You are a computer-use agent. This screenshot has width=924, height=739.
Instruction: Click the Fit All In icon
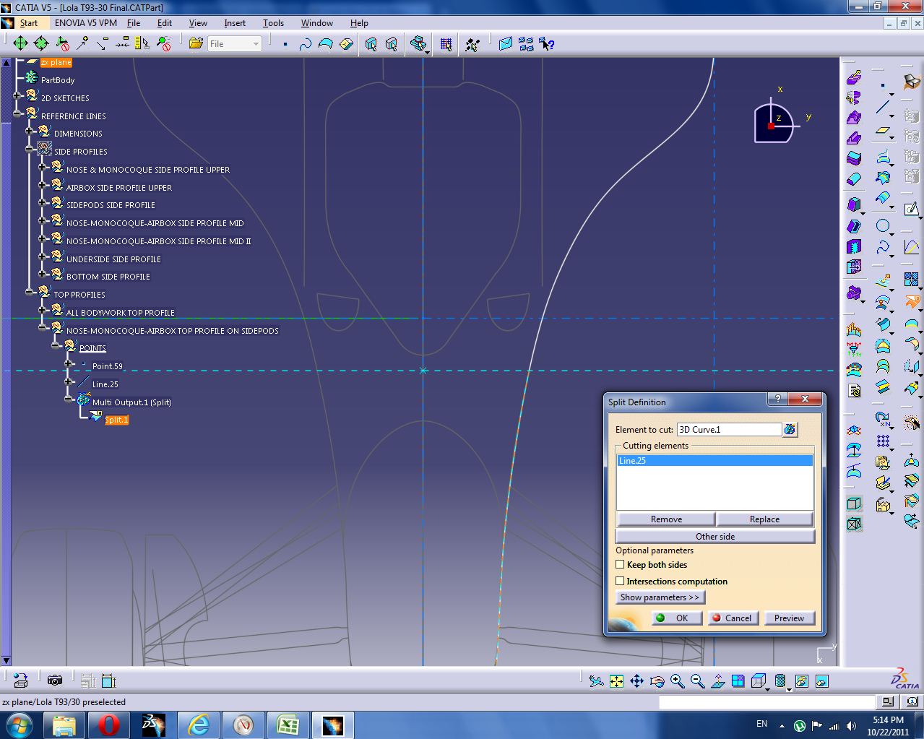tap(616, 681)
